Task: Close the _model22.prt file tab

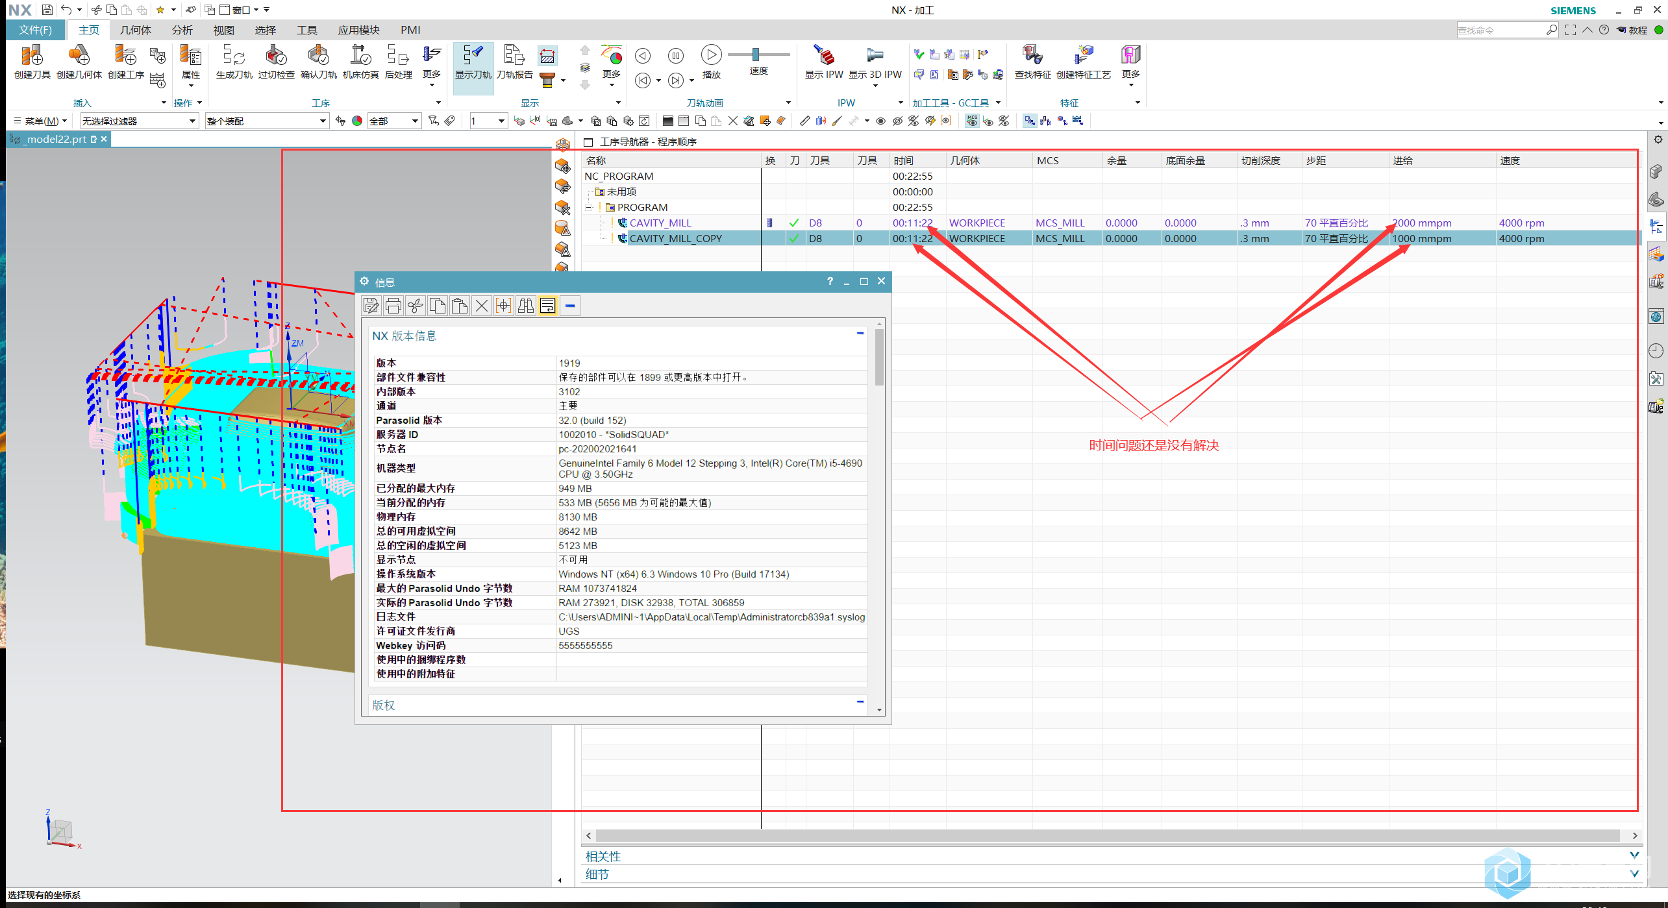Action: point(104,139)
